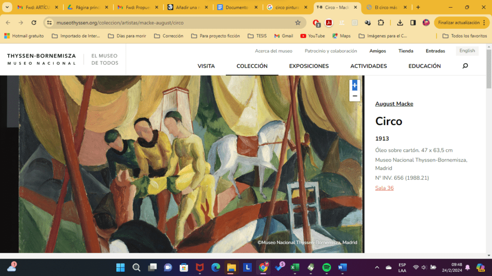Screen dimensions: 492x276
Task: Open Windows taskbar search
Action: [136, 267]
